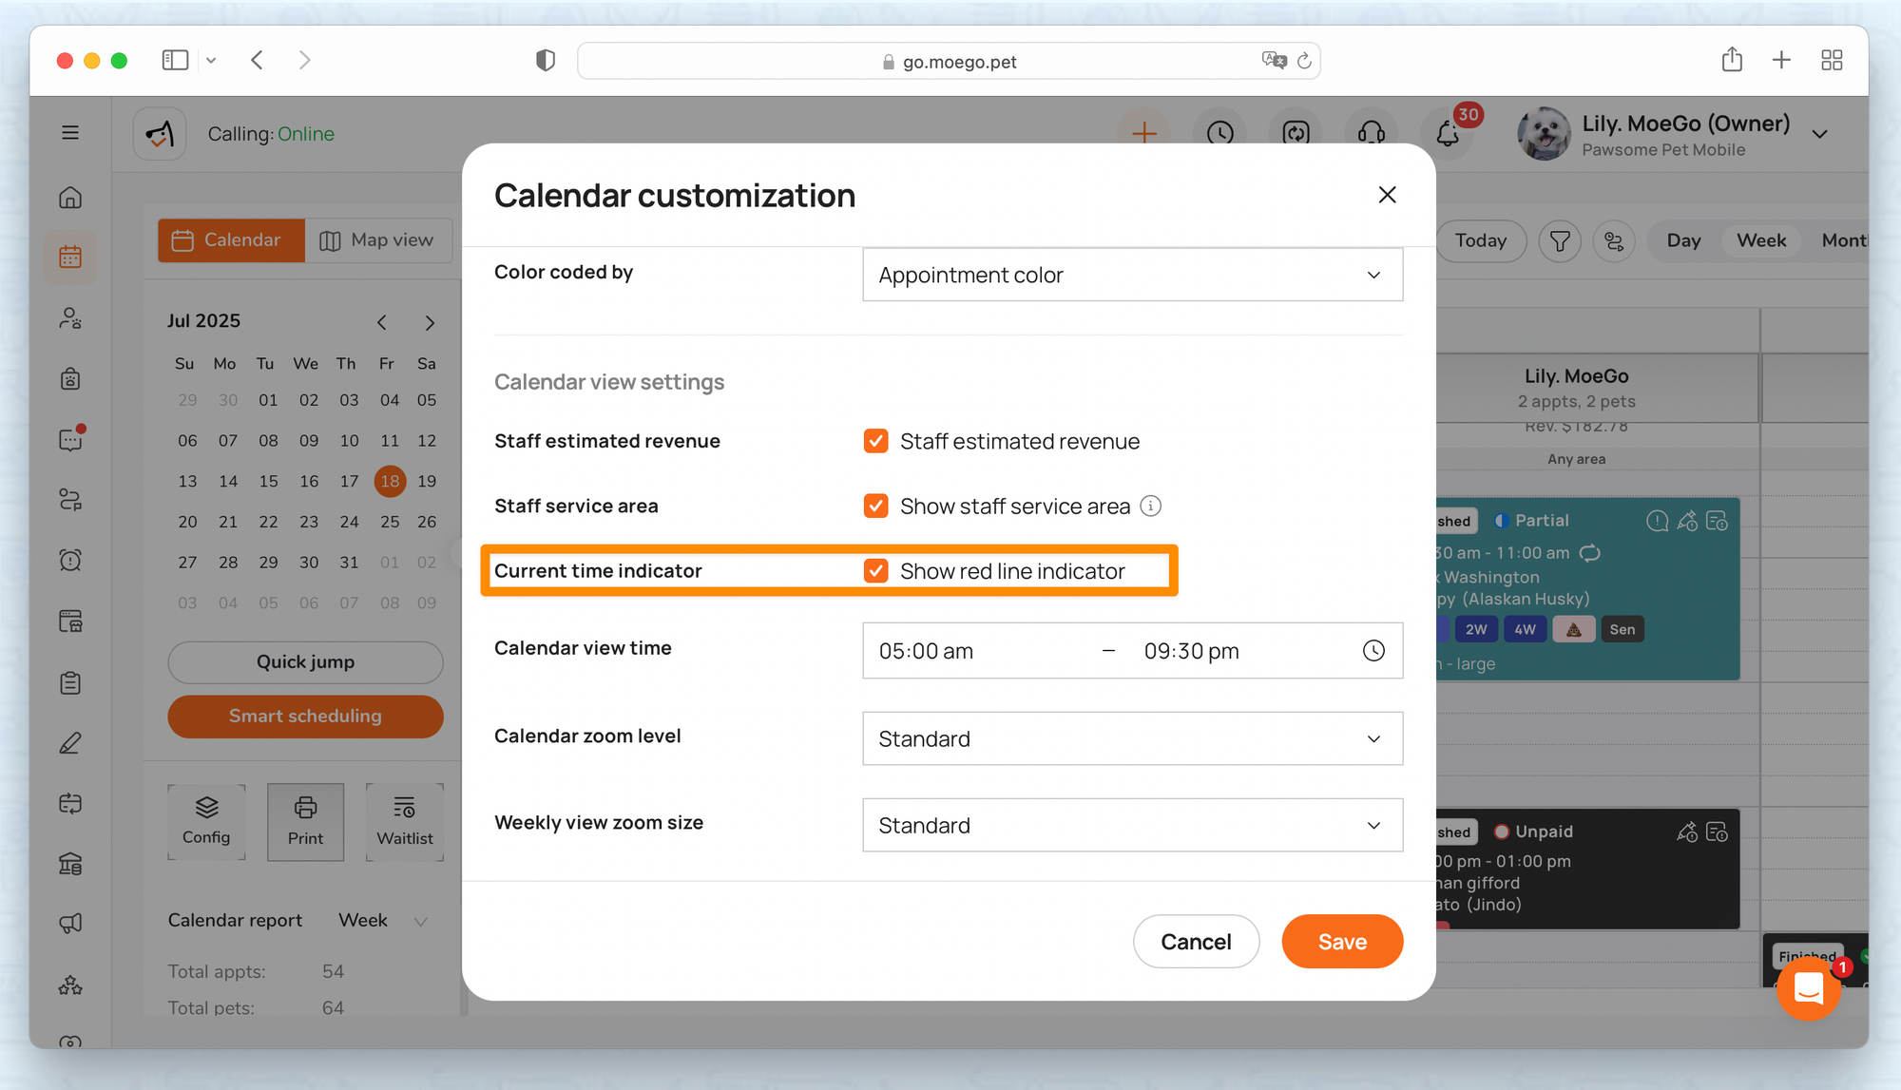Uncheck Staff estimated revenue checkbox
Screen dimensions: 1901x1090
tap(875, 442)
